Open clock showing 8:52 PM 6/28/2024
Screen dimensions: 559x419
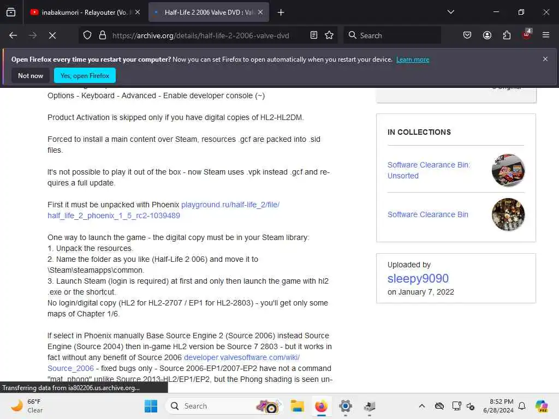coord(498,406)
